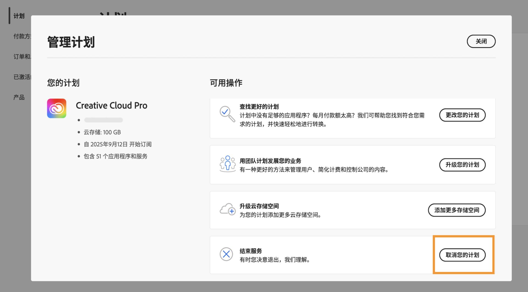Select 计划 in the left sidebar
The width and height of the screenshot is (528, 292).
[x=18, y=16]
